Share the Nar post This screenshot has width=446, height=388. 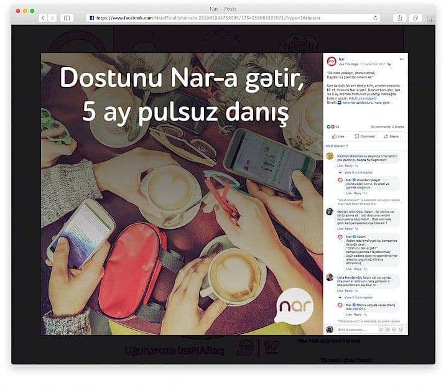click(x=391, y=136)
